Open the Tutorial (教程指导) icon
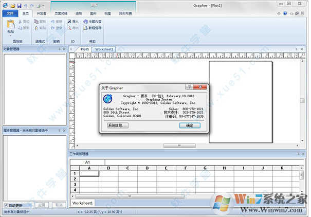This screenshot has height=217, width=311. click(x=85, y=28)
